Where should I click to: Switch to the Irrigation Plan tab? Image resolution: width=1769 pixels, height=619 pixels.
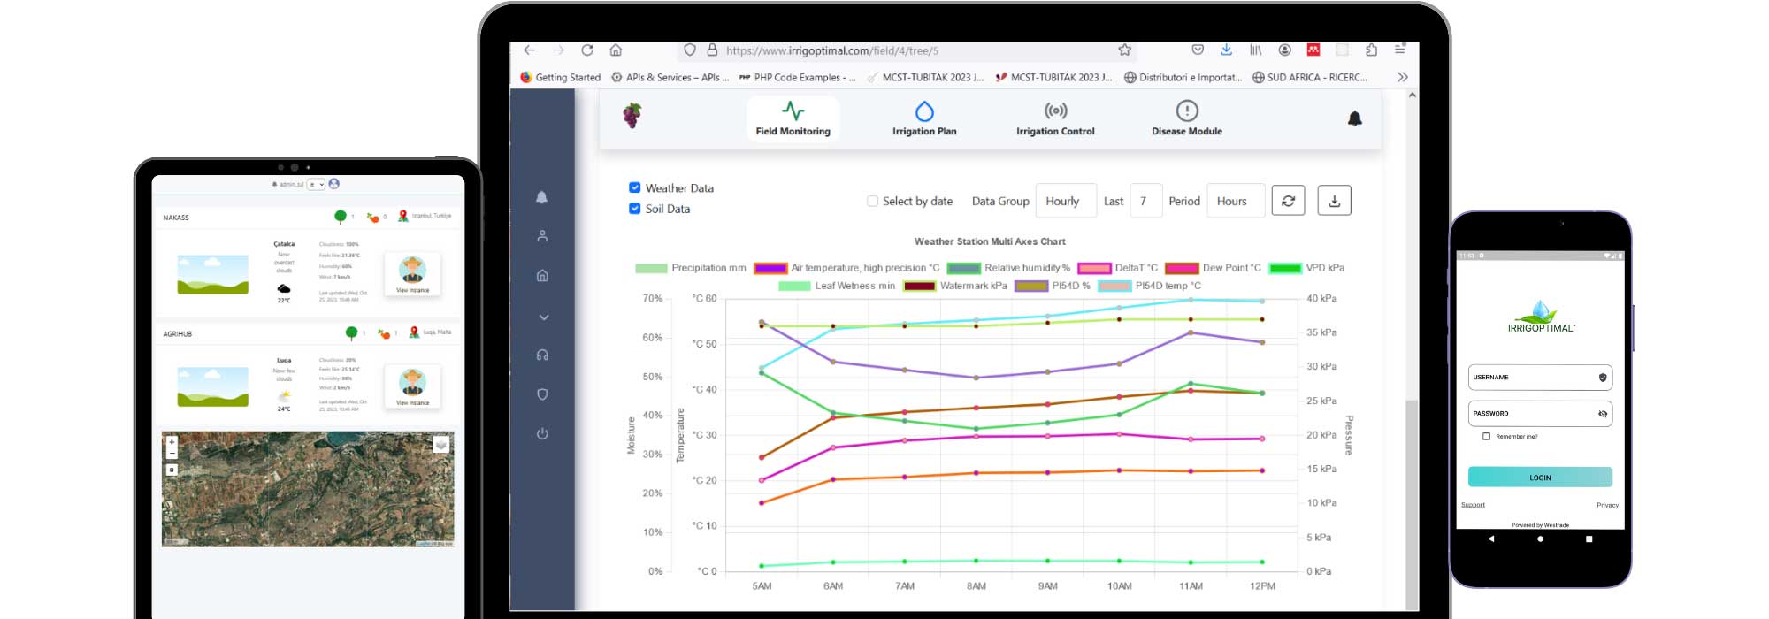click(923, 119)
